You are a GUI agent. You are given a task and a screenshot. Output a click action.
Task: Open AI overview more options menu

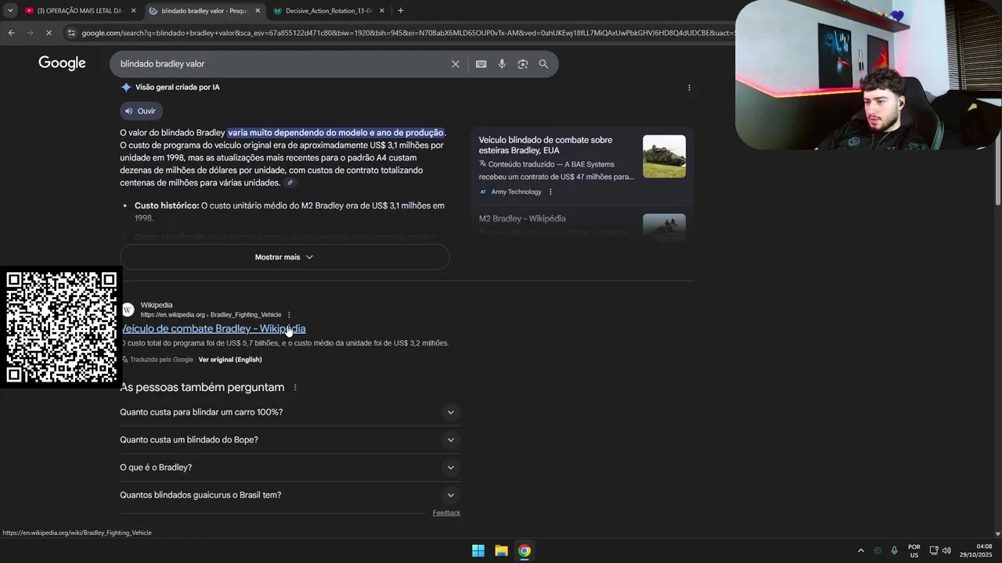(x=689, y=88)
